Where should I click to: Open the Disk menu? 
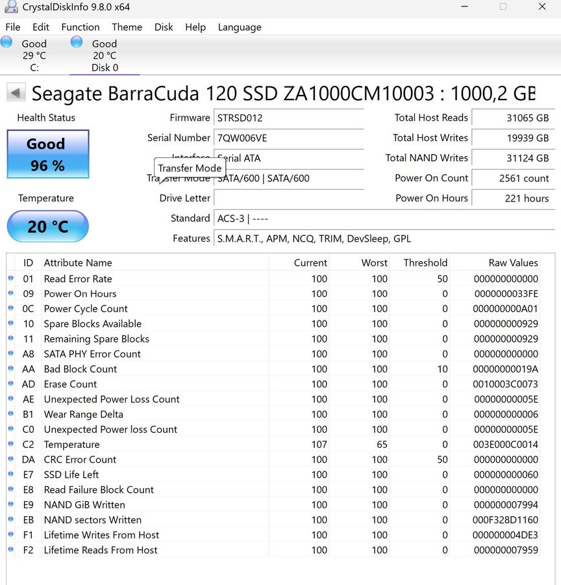click(x=164, y=27)
